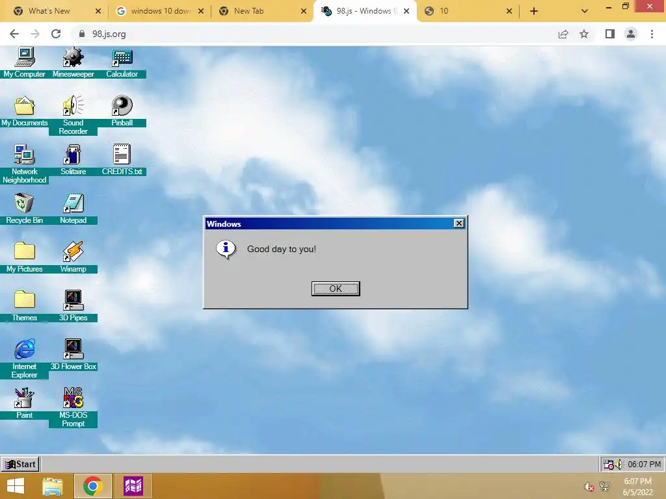Image resolution: width=666 pixels, height=499 pixels.
Task: Open the Windows 8 Start button
Action: pyautogui.click(x=16, y=486)
